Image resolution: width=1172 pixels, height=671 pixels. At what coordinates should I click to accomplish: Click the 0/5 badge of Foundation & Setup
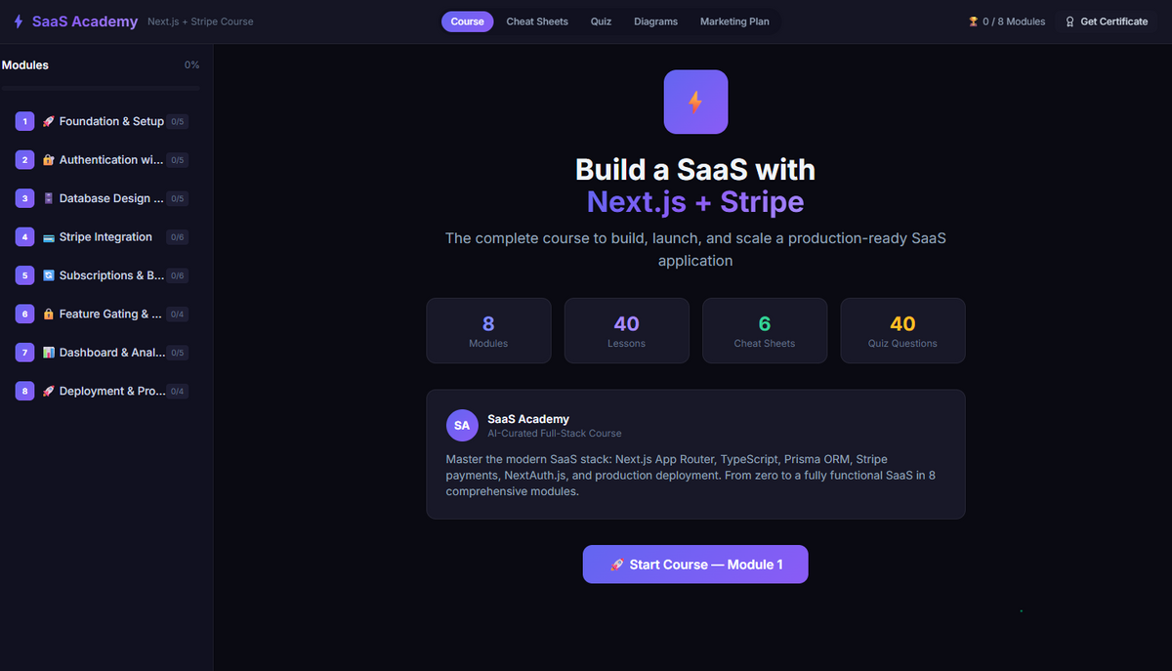(x=178, y=122)
